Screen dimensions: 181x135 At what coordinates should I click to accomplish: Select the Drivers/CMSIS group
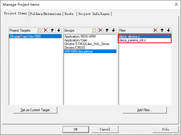coord(90,48)
